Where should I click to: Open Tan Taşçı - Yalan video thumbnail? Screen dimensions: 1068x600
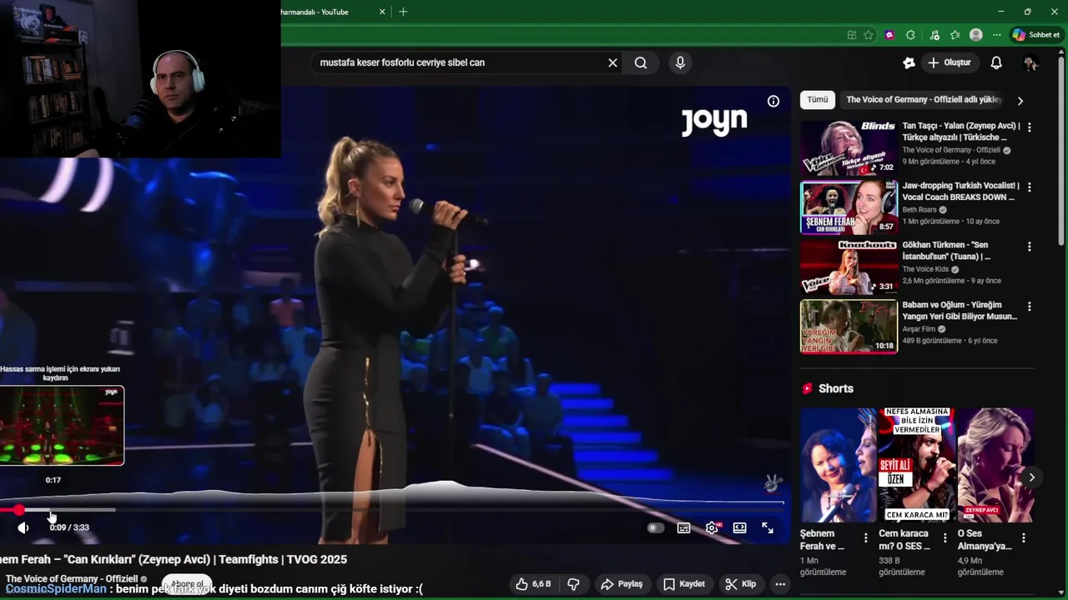849,147
